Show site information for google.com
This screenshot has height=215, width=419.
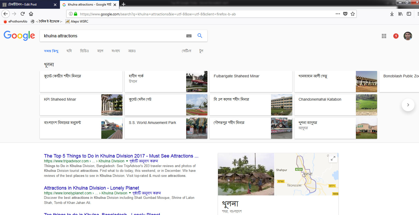tap(71, 14)
